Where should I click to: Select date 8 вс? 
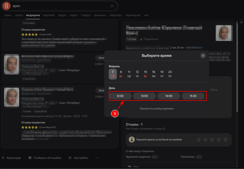click(121, 74)
